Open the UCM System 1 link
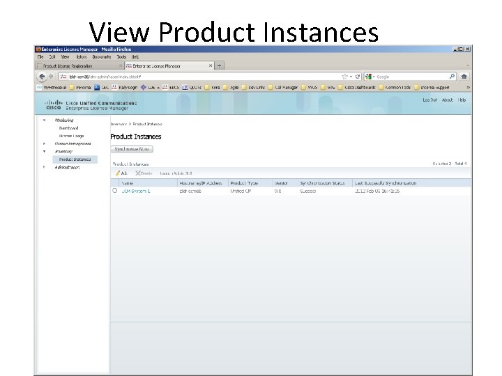502x376 pixels. [136, 191]
